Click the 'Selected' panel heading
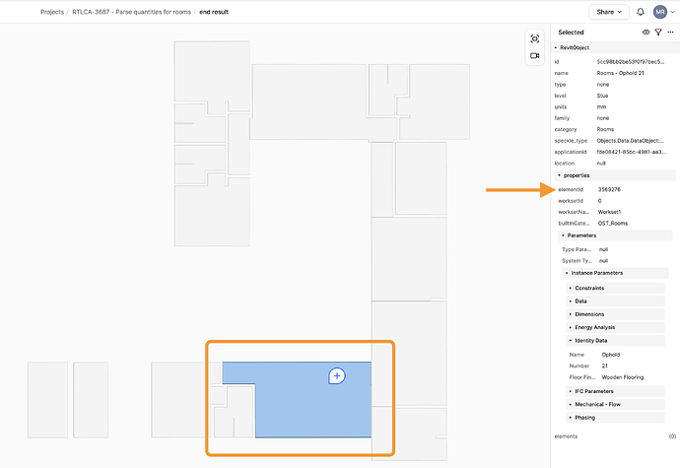Screen dimensions: 680x468 pyautogui.click(x=571, y=33)
